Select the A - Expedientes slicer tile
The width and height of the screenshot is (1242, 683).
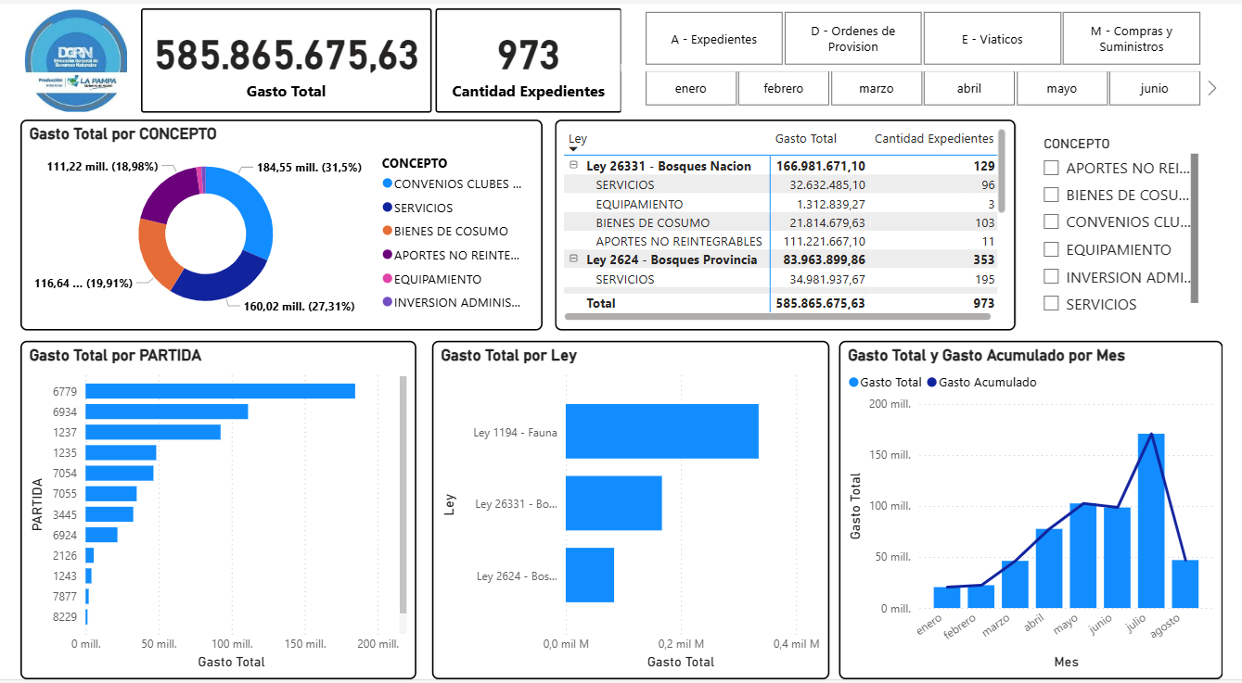713,39
